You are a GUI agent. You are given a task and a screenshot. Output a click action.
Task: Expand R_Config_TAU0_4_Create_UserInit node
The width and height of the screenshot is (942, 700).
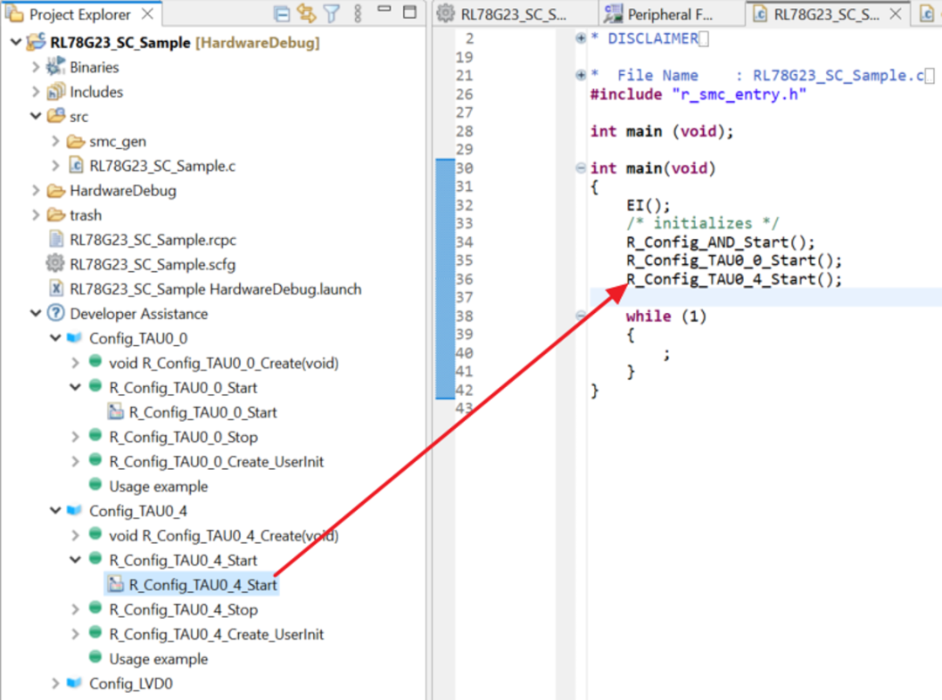(x=75, y=634)
